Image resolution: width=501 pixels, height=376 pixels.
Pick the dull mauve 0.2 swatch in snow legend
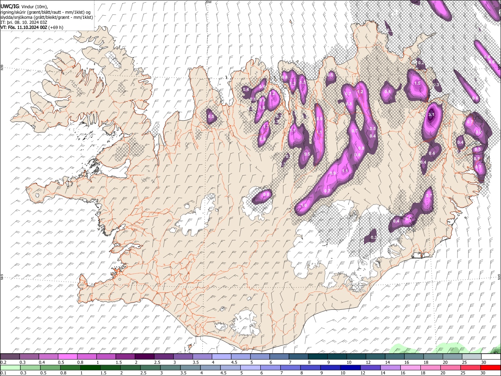(10, 356)
